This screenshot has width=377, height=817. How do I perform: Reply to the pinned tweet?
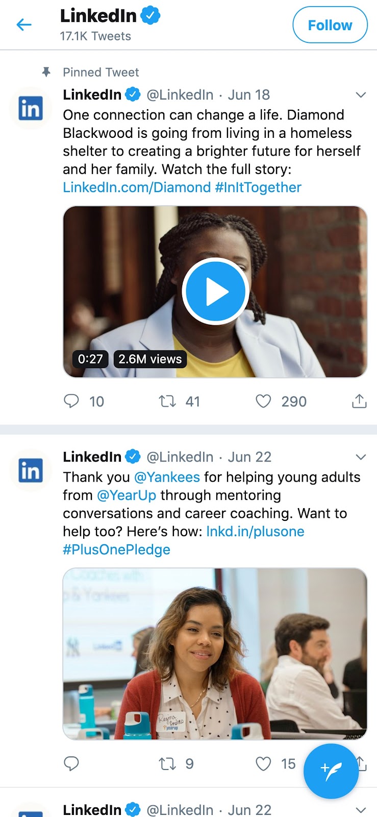[x=71, y=401]
